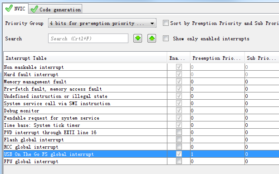279x174 pixels.
Task: Select the NVIC tab
Action: tap(15, 9)
